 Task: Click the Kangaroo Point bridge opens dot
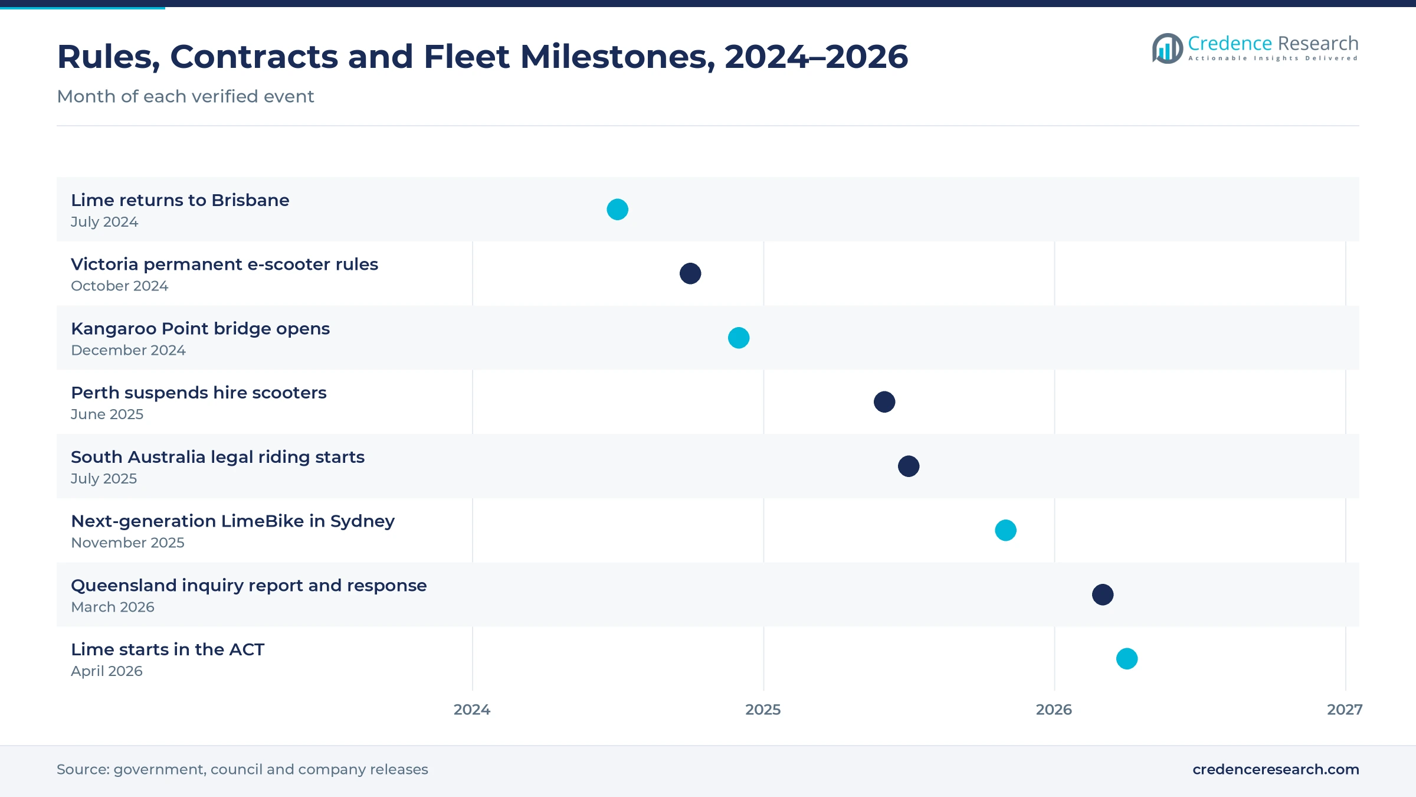tap(739, 338)
